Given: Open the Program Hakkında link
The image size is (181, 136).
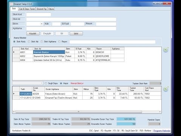Looking at the screenshot, I should click(x=162, y=131).
